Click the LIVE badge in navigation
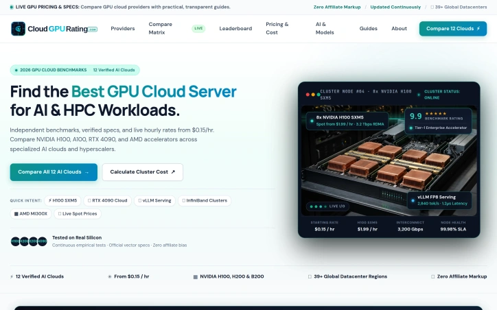Viewport: 497px width, 310px height. (x=198, y=29)
